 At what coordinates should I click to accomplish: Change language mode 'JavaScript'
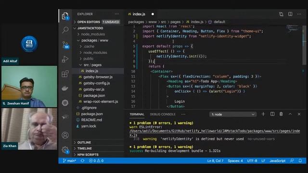click(277, 161)
